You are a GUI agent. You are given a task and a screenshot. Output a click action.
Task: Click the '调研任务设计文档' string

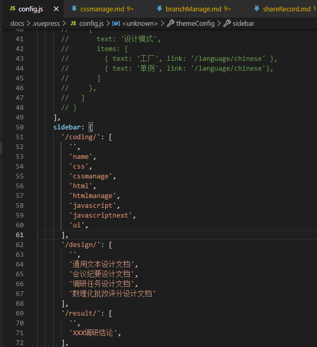coord(102,284)
